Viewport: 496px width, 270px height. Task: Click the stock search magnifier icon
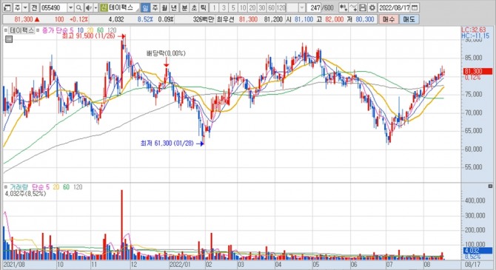(x=78, y=7)
